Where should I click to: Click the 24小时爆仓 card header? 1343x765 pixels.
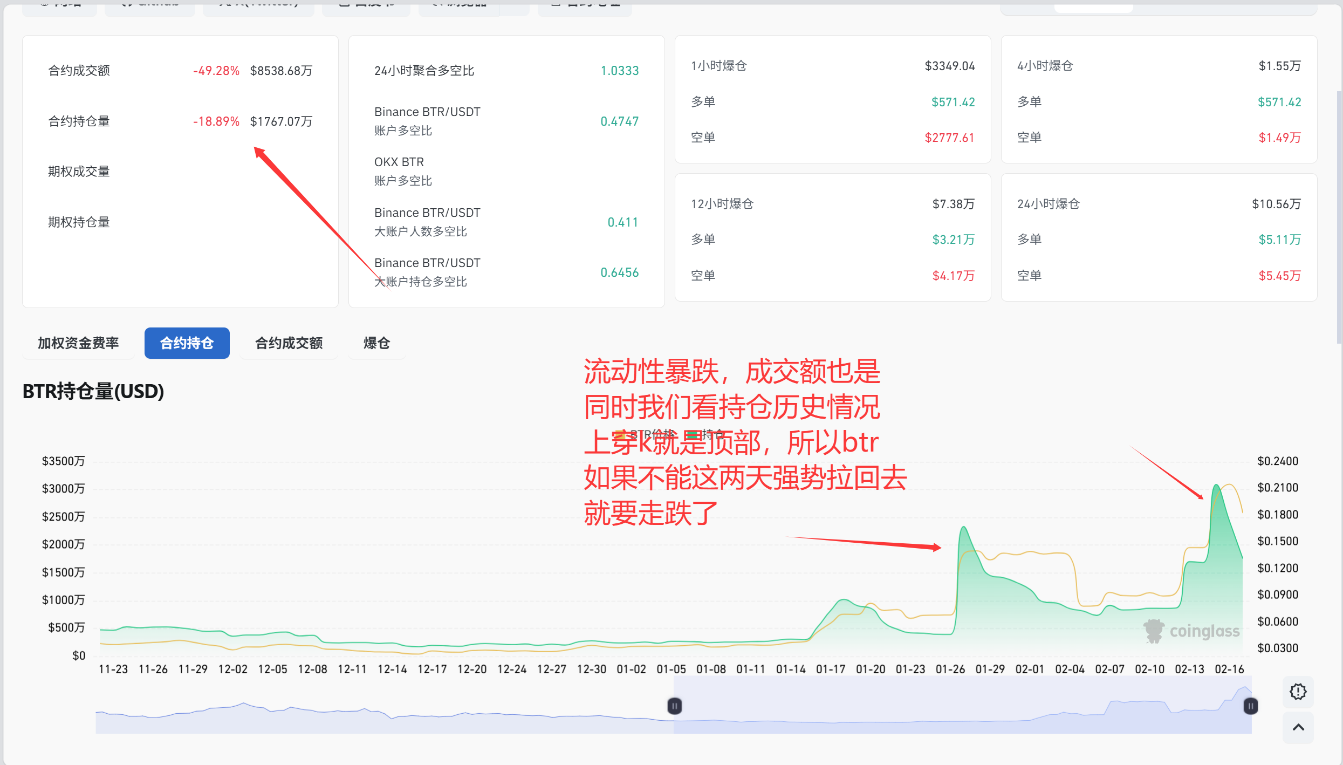(x=1048, y=204)
